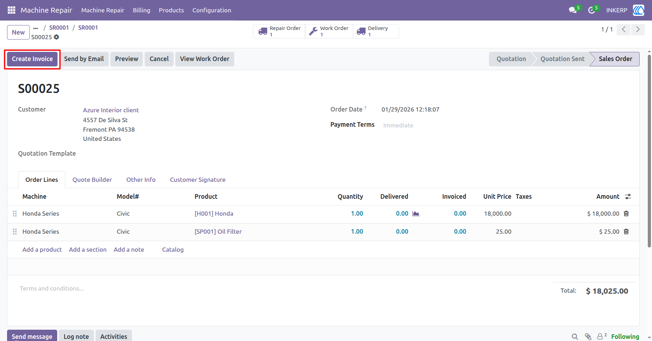This screenshot has width=652, height=341.
Task: Click View Work Order button
Action: pyautogui.click(x=205, y=59)
